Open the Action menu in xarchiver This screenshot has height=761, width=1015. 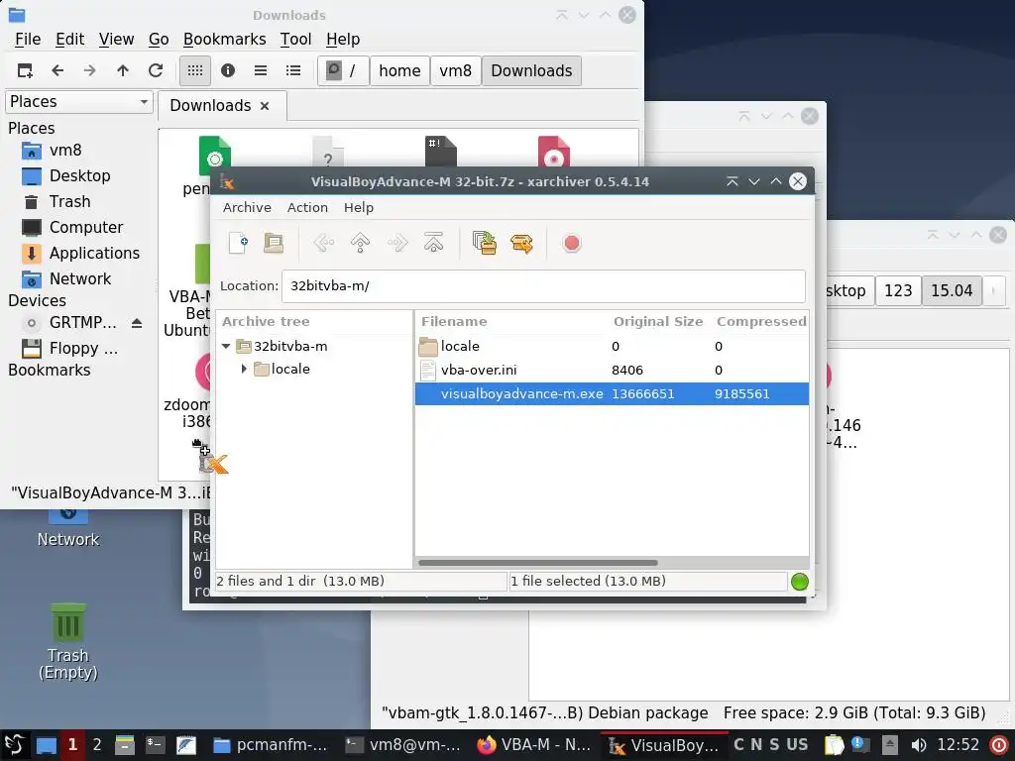click(x=307, y=207)
